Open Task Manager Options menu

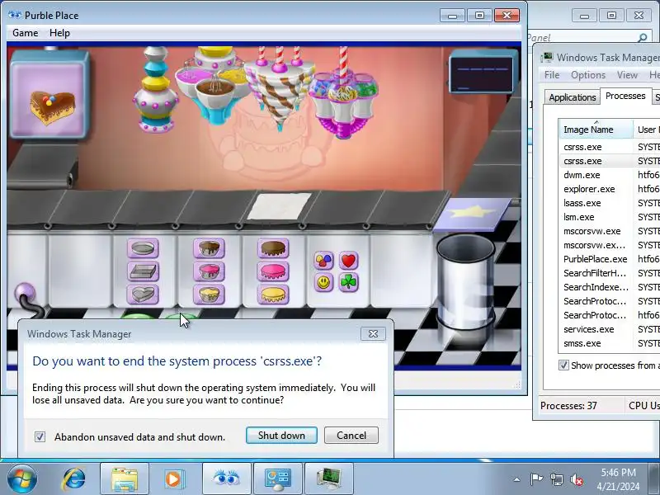click(588, 75)
